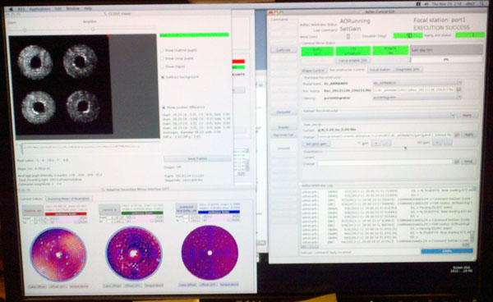Click folder icon beside Disturbance Change field
493x302 pixels.
click(457, 162)
